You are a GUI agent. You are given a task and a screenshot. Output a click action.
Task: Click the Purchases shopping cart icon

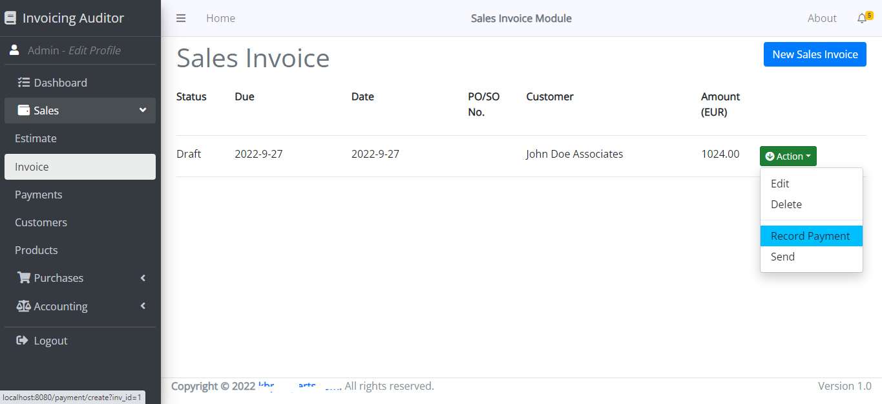coord(24,278)
